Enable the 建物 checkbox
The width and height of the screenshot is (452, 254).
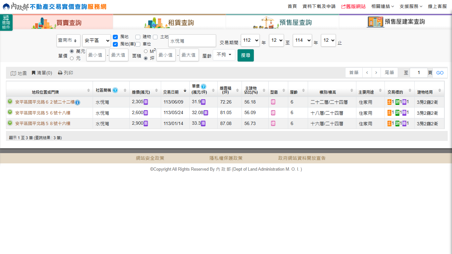coord(138,37)
